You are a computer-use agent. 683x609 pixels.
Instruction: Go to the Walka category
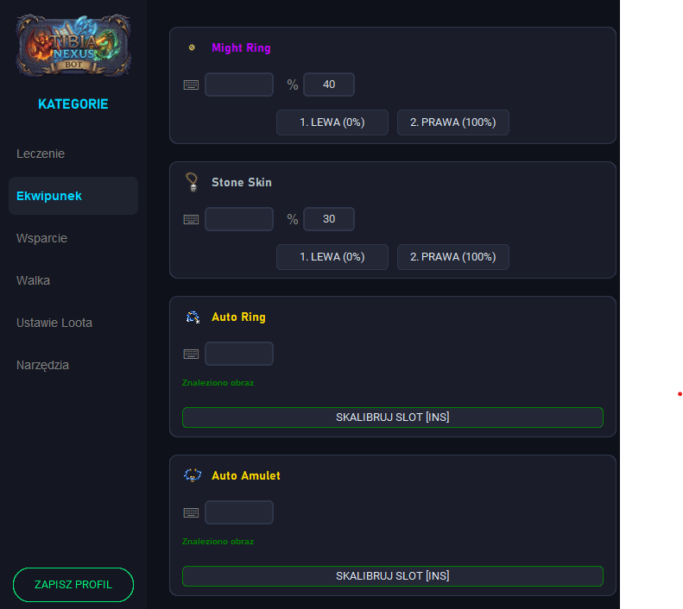click(33, 280)
